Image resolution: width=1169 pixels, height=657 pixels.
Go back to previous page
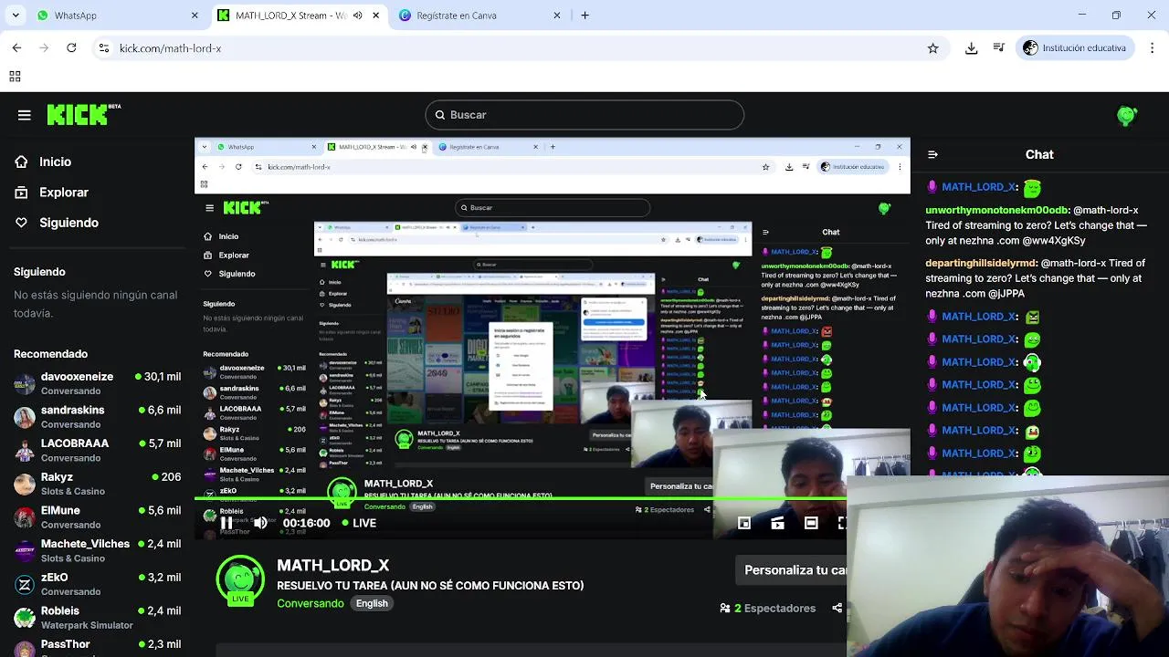click(16, 48)
